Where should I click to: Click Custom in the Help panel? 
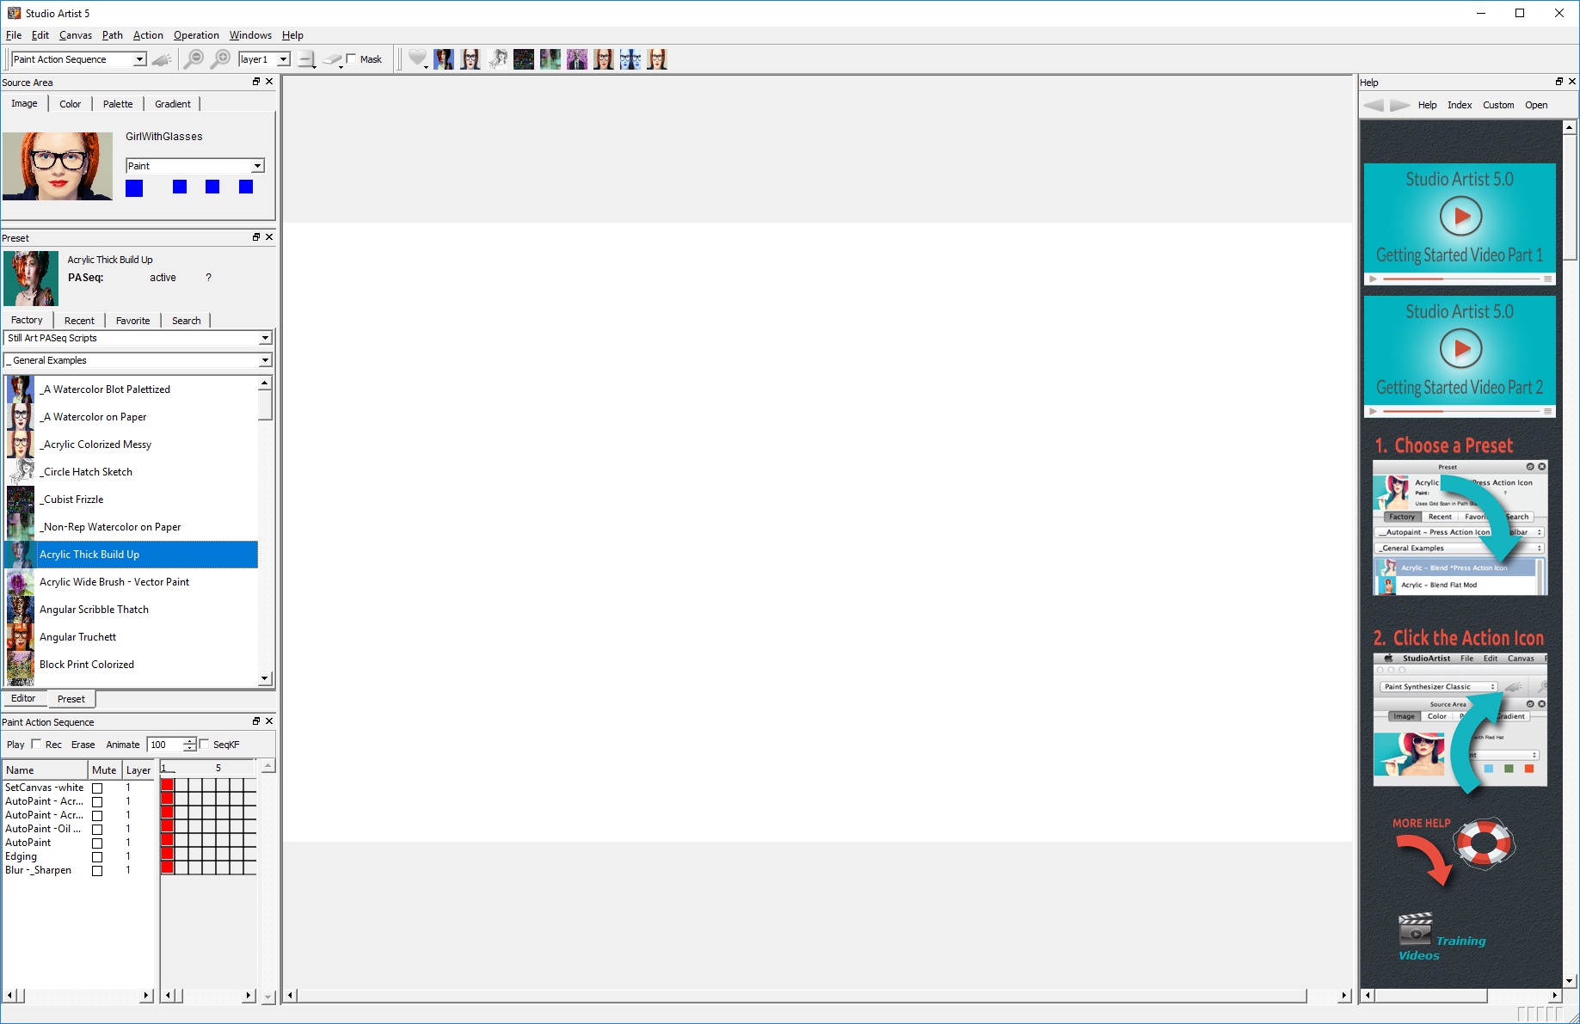point(1498,105)
